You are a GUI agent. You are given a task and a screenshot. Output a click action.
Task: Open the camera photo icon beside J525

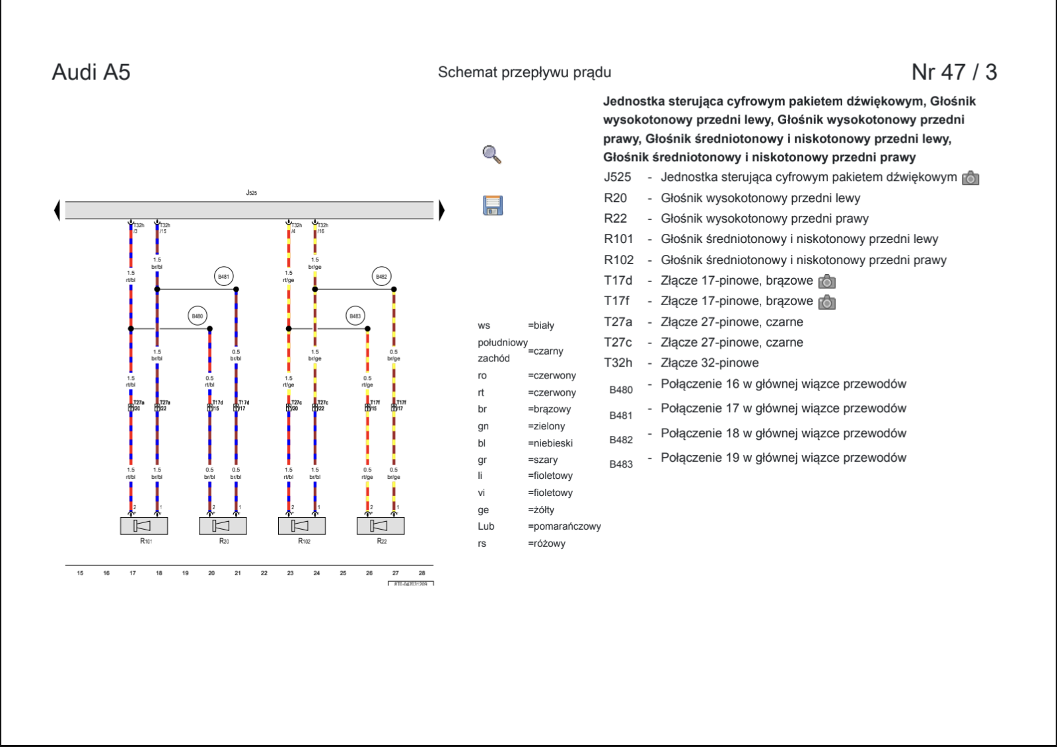coord(970,178)
